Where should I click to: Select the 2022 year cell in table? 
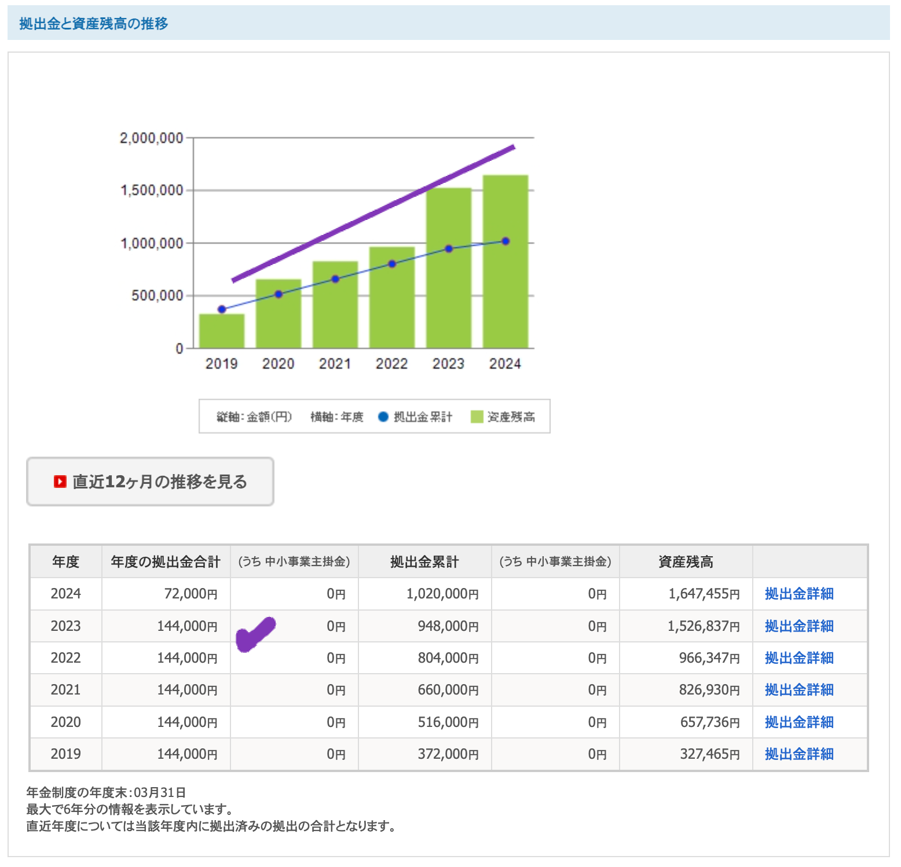coord(65,658)
